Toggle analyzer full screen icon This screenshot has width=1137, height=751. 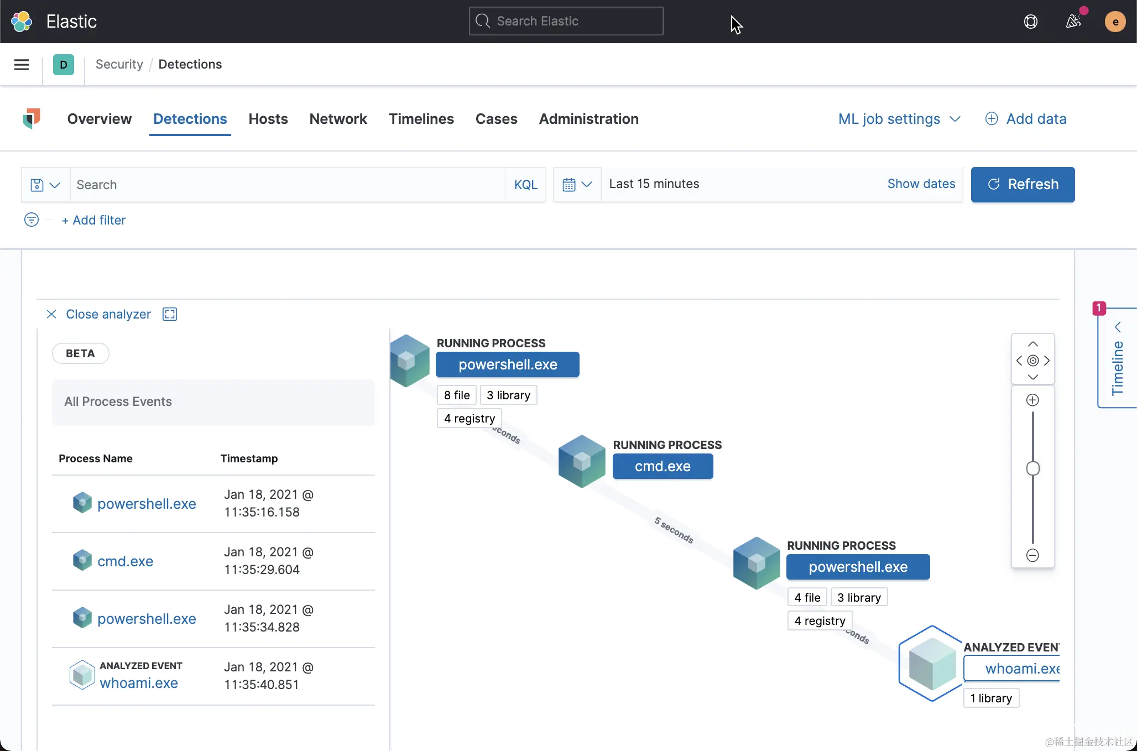point(170,314)
